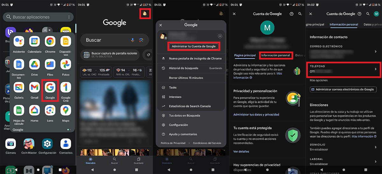Image resolution: width=382 pixels, height=174 pixels.
Task: Tap the search icon on Página principal screen
Action: pyautogui.click(x=300, y=14)
